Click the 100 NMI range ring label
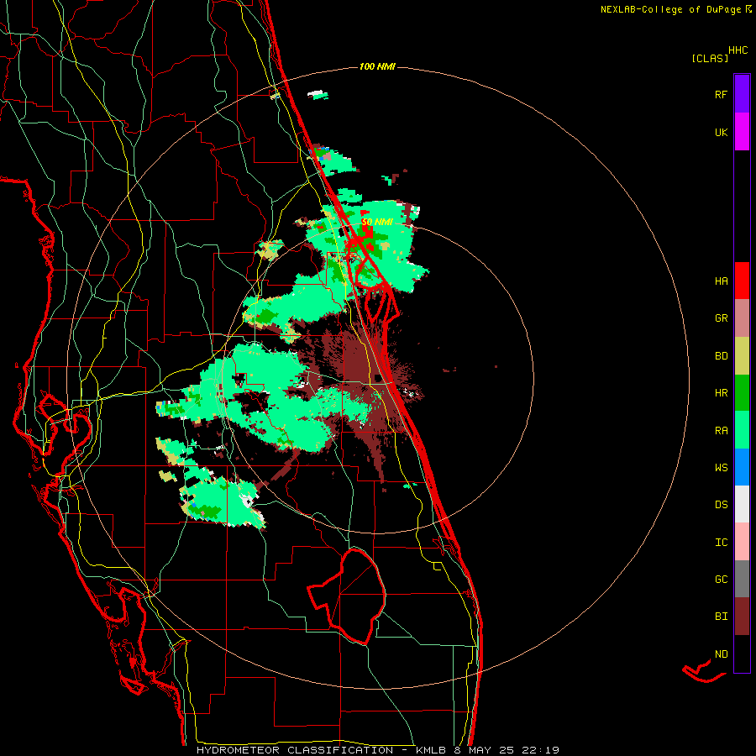This screenshot has width=756, height=756. [x=377, y=66]
